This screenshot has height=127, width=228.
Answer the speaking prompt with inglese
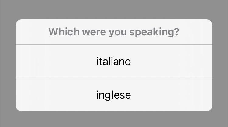coord(114,95)
